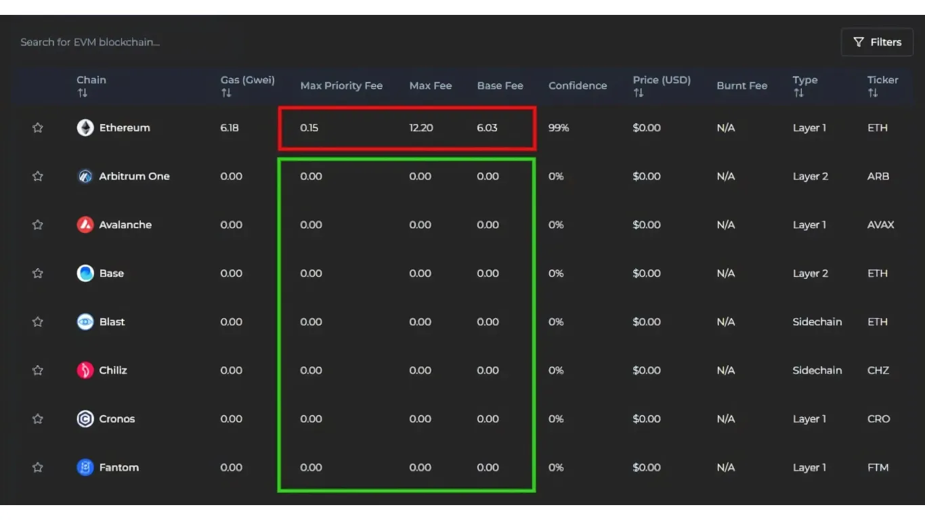
Task: Click the Chiliz logo icon
Action: (85, 370)
